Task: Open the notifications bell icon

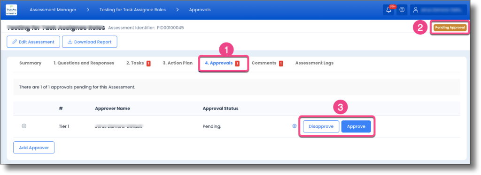Action: [388, 10]
